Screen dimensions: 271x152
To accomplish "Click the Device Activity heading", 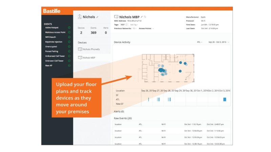I will coord(122,42).
